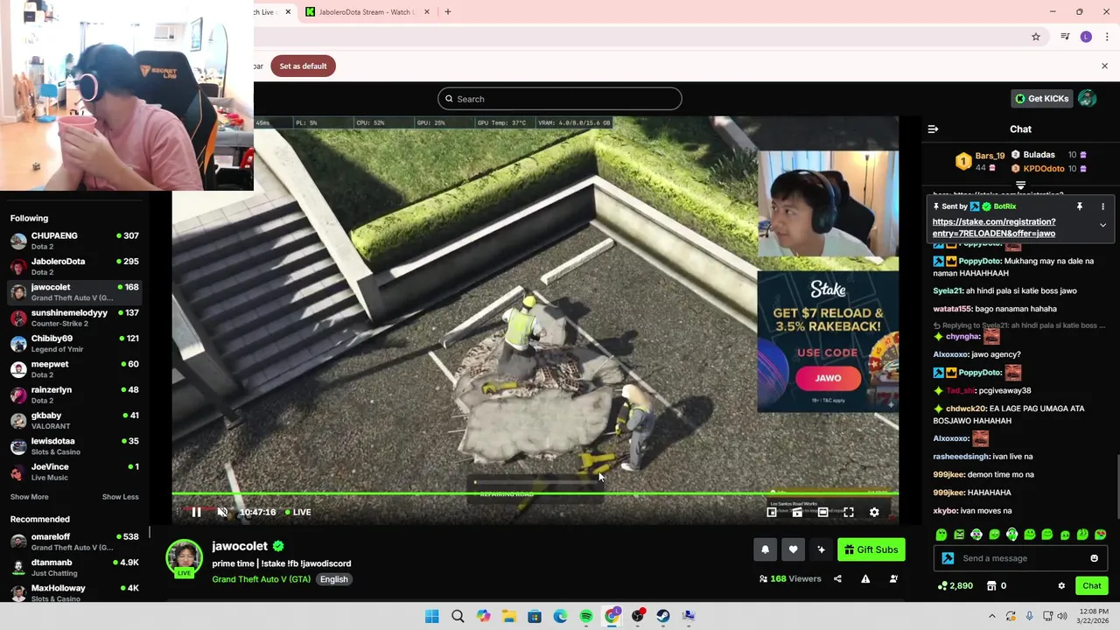This screenshot has width=1120, height=630.
Task: Collapse Following list with Show Less
Action: click(x=120, y=497)
